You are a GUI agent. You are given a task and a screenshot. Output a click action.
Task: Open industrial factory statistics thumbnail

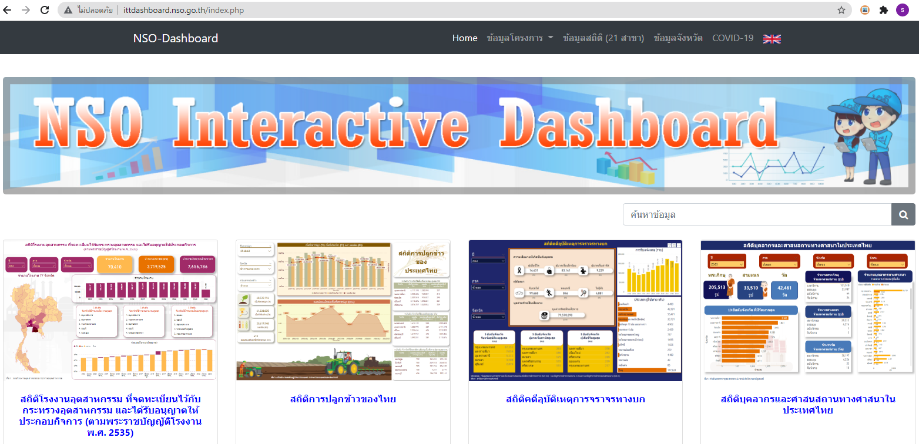(x=110, y=310)
